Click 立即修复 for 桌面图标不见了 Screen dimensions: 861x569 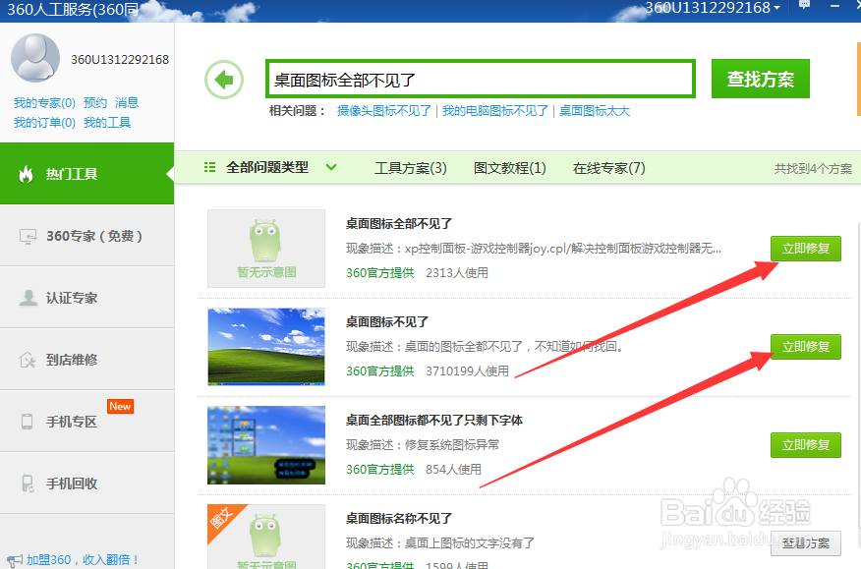point(806,347)
